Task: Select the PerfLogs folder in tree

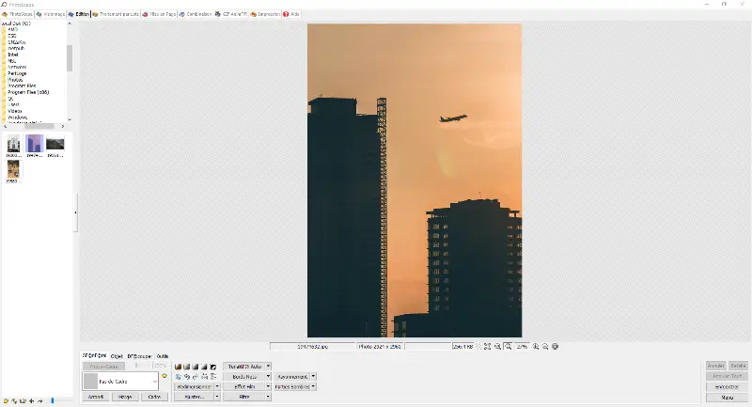Action: (x=17, y=73)
